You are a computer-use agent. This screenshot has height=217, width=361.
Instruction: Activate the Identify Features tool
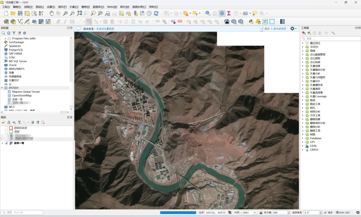tap(208, 13)
